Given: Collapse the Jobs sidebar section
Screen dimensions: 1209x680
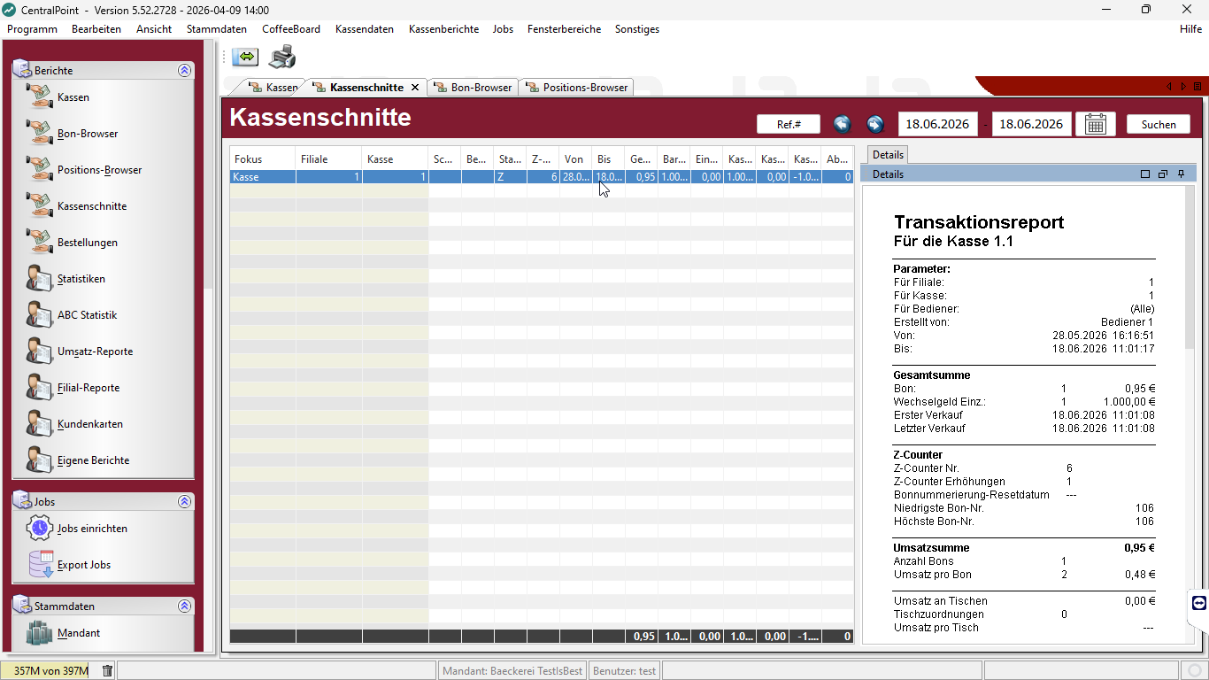Looking at the screenshot, I should (184, 501).
